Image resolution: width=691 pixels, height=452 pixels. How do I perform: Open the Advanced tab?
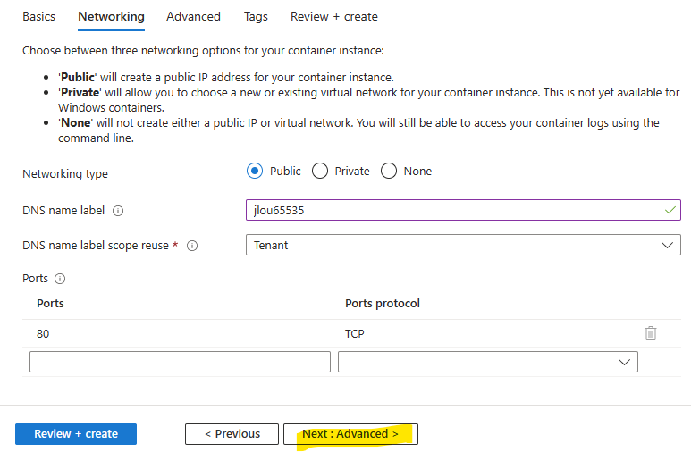pos(193,17)
